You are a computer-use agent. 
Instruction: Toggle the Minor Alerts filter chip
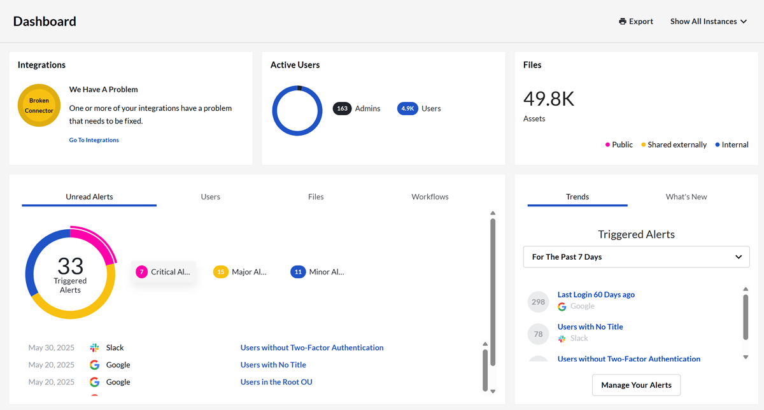click(x=318, y=272)
